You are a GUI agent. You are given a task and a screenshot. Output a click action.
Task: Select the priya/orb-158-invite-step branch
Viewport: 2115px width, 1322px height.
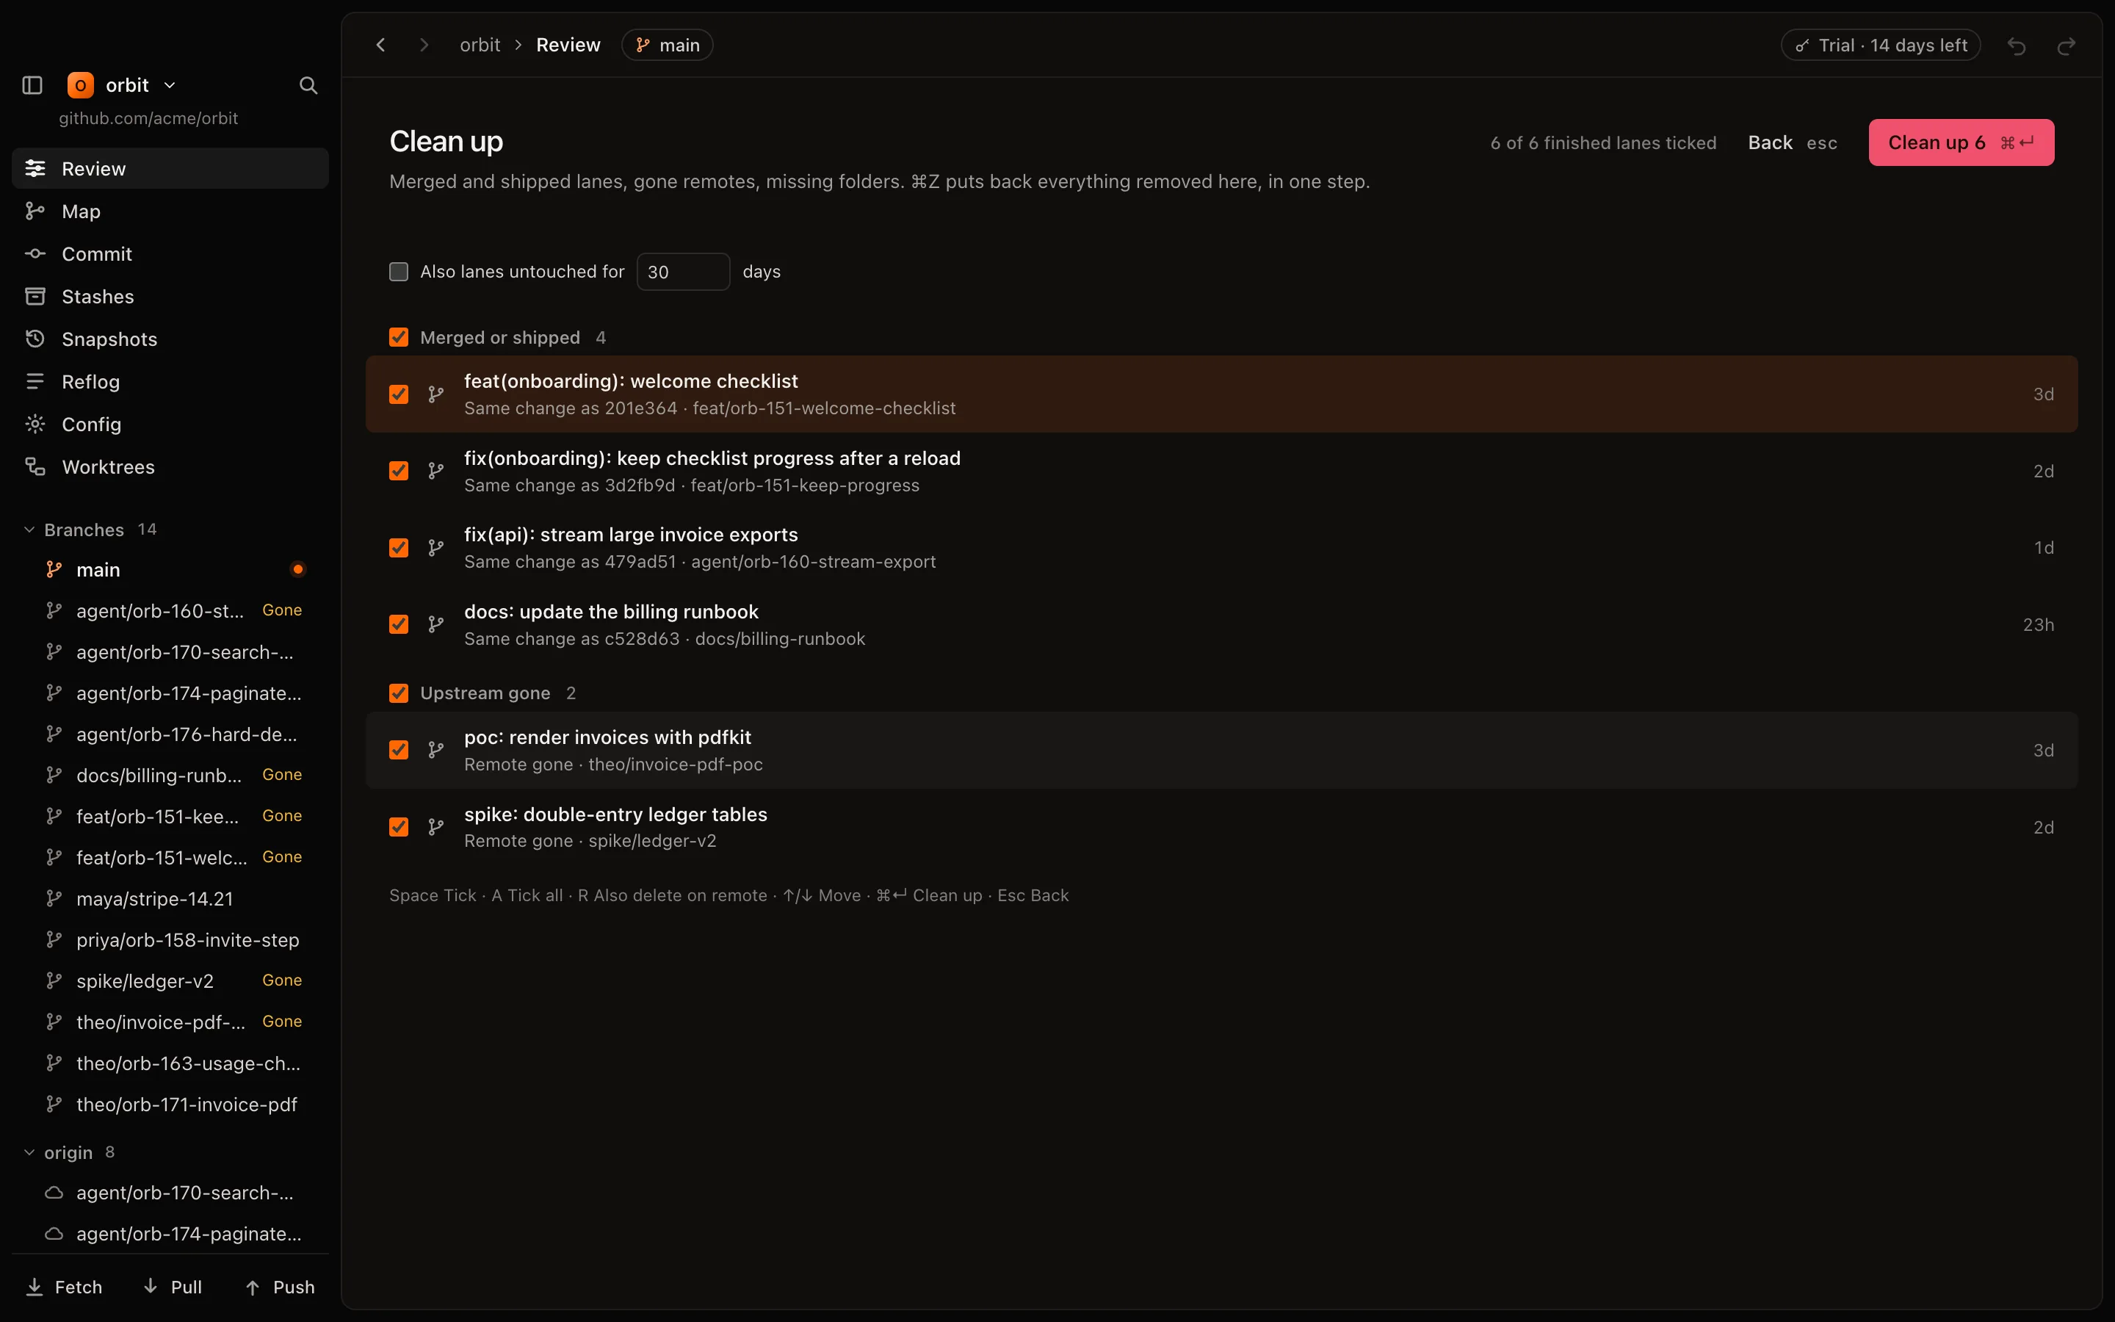click(x=170, y=940)
